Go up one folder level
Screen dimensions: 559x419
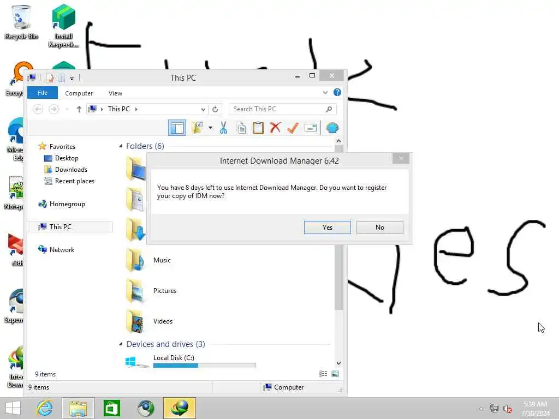coord(79,109)
